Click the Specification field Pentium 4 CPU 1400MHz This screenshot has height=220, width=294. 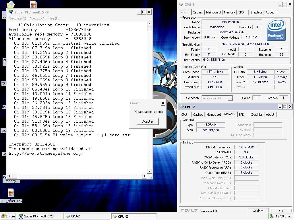pos(245,44)
